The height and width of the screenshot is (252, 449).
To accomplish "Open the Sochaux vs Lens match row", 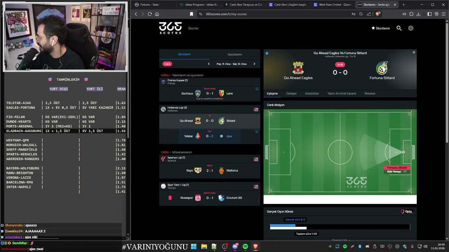I will coord(210,94).
